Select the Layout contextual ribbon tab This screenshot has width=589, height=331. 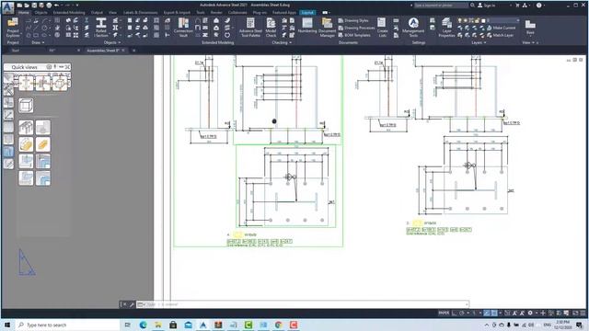pyautogui.click(x=307, y=12)
